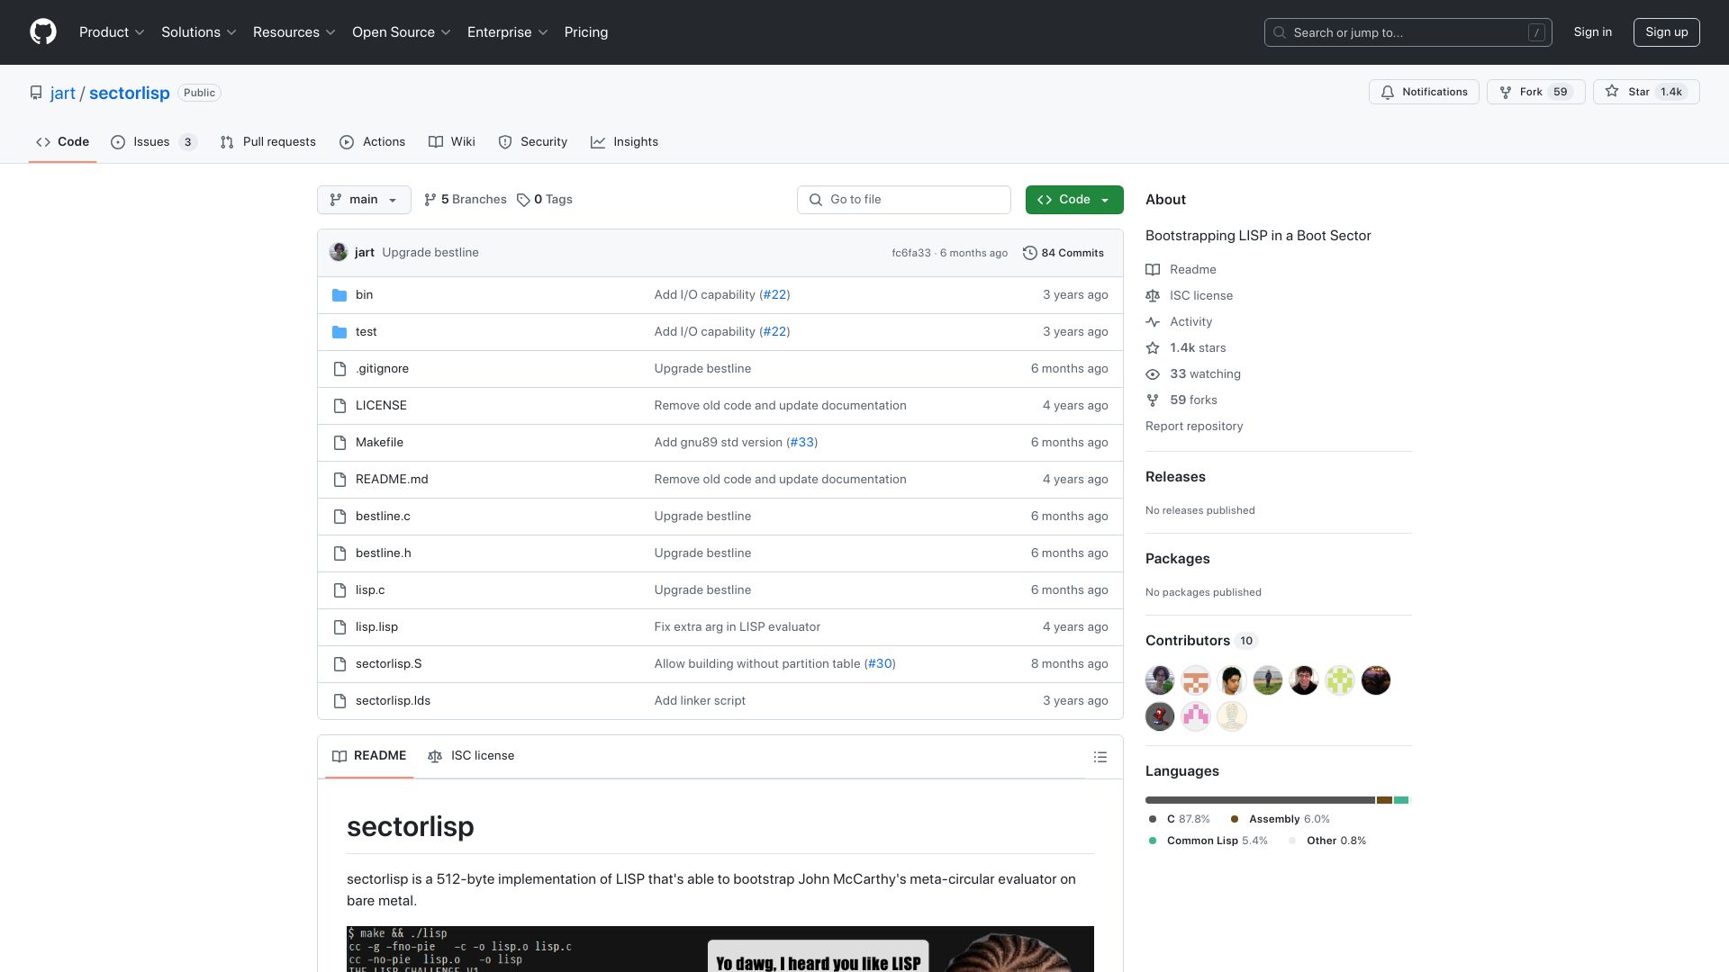Click the tag icon beside 0 Tags
This screenshot has width=1729, height=972.
click(523, 200)
